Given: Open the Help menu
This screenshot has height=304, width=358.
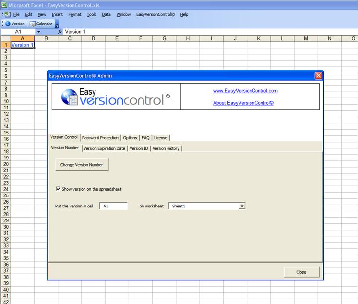Looking at the screenshot, I should tap(184, 14).
